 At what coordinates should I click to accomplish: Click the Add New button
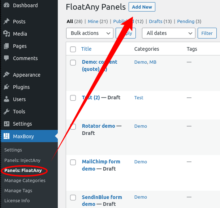click(x=142, y=7)
